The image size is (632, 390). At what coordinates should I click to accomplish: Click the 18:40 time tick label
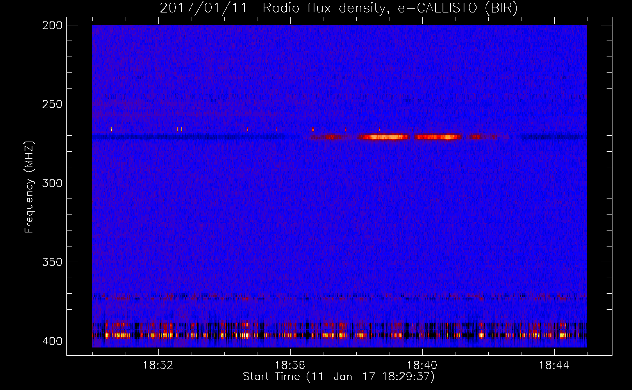422,365
